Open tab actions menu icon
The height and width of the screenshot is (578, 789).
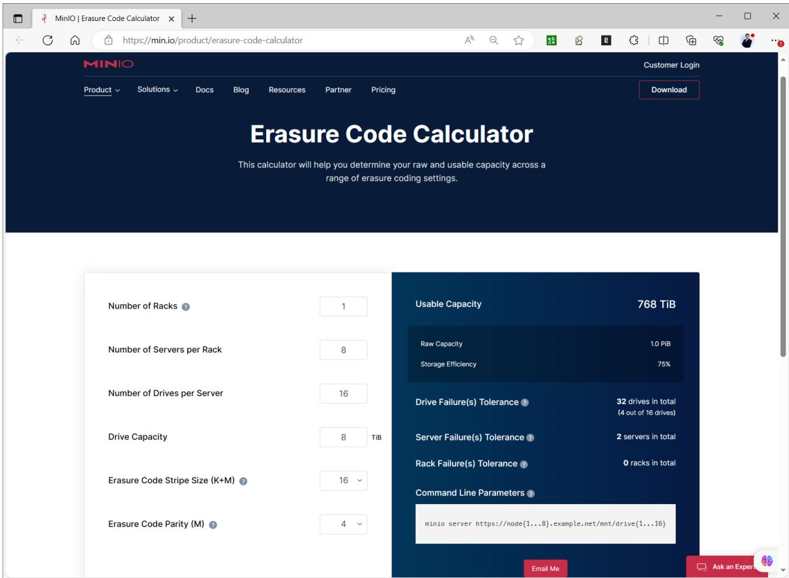(18, 18)
